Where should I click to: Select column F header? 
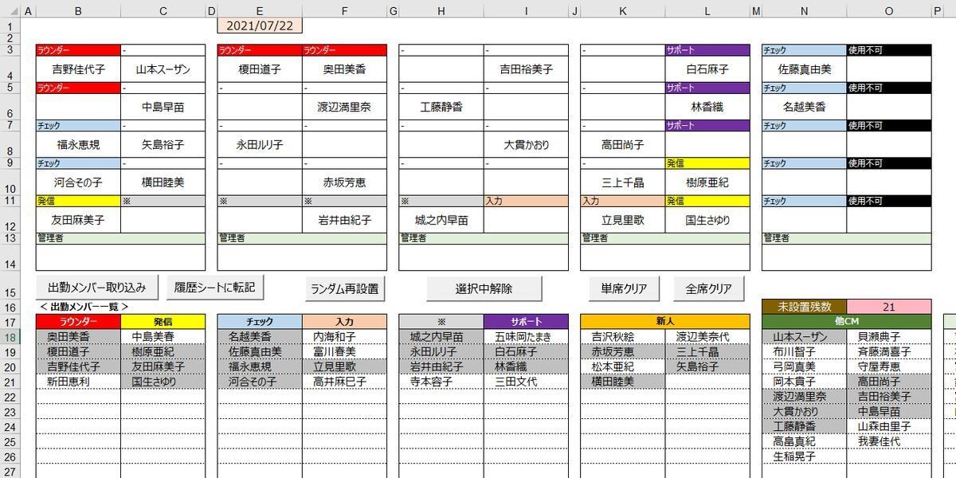(345, 11)
